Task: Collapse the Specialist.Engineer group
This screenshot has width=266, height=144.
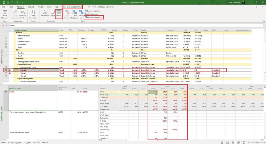Action: click(x=17, y=79)
